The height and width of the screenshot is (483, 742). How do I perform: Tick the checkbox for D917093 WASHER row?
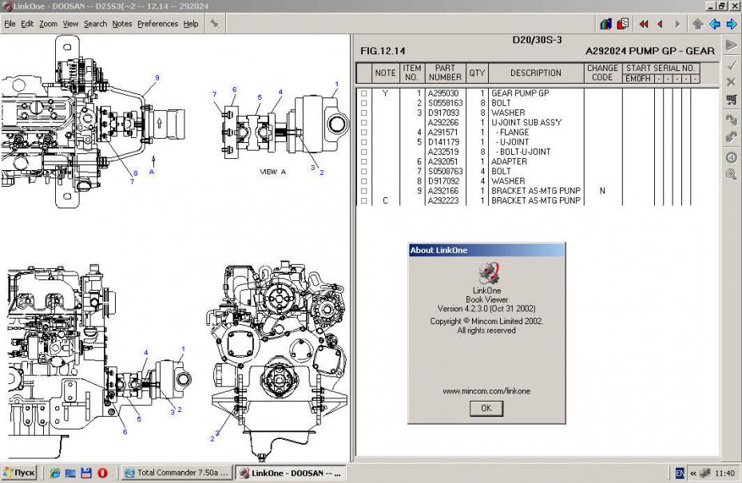(364, 113)
